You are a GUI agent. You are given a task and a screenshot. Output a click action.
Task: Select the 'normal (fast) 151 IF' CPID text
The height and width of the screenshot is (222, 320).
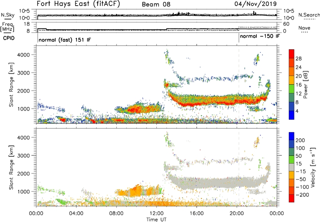click(65, 40)
